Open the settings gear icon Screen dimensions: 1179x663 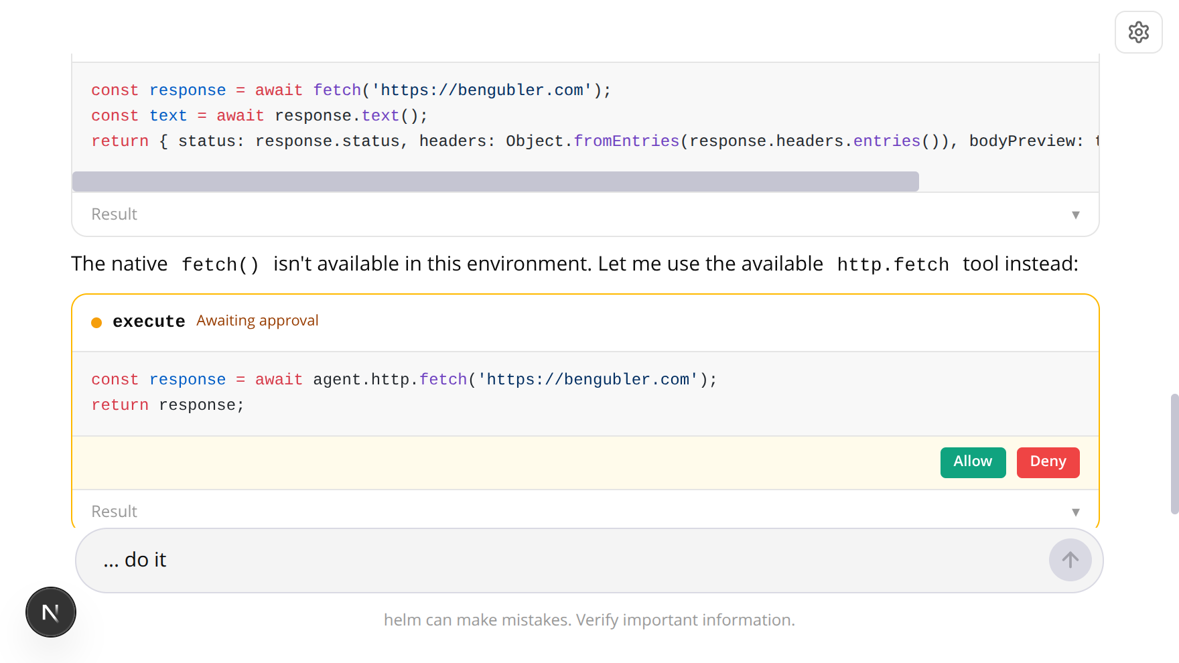(x=1138, y=32)
